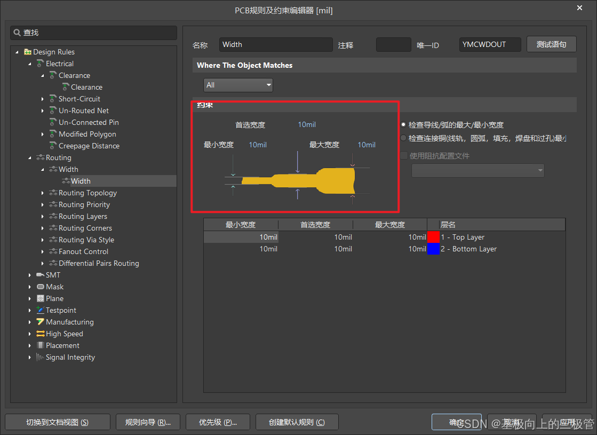Click the Routing Corners icon
This screenshot has height=435, width=597.
click(x=53, y=228)
